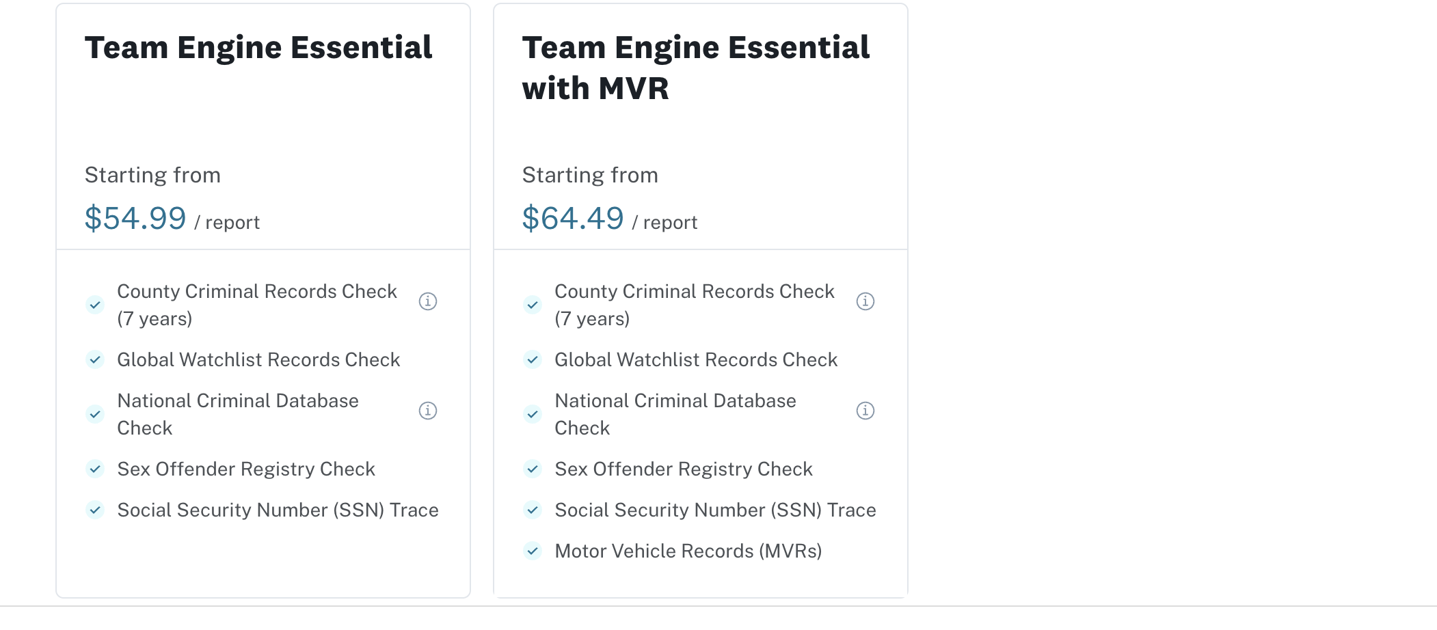This screenshot has width=1437, height=630.
Task: Click National Criminal Database info icon in non-MVR card
Action: pos(428,411)
